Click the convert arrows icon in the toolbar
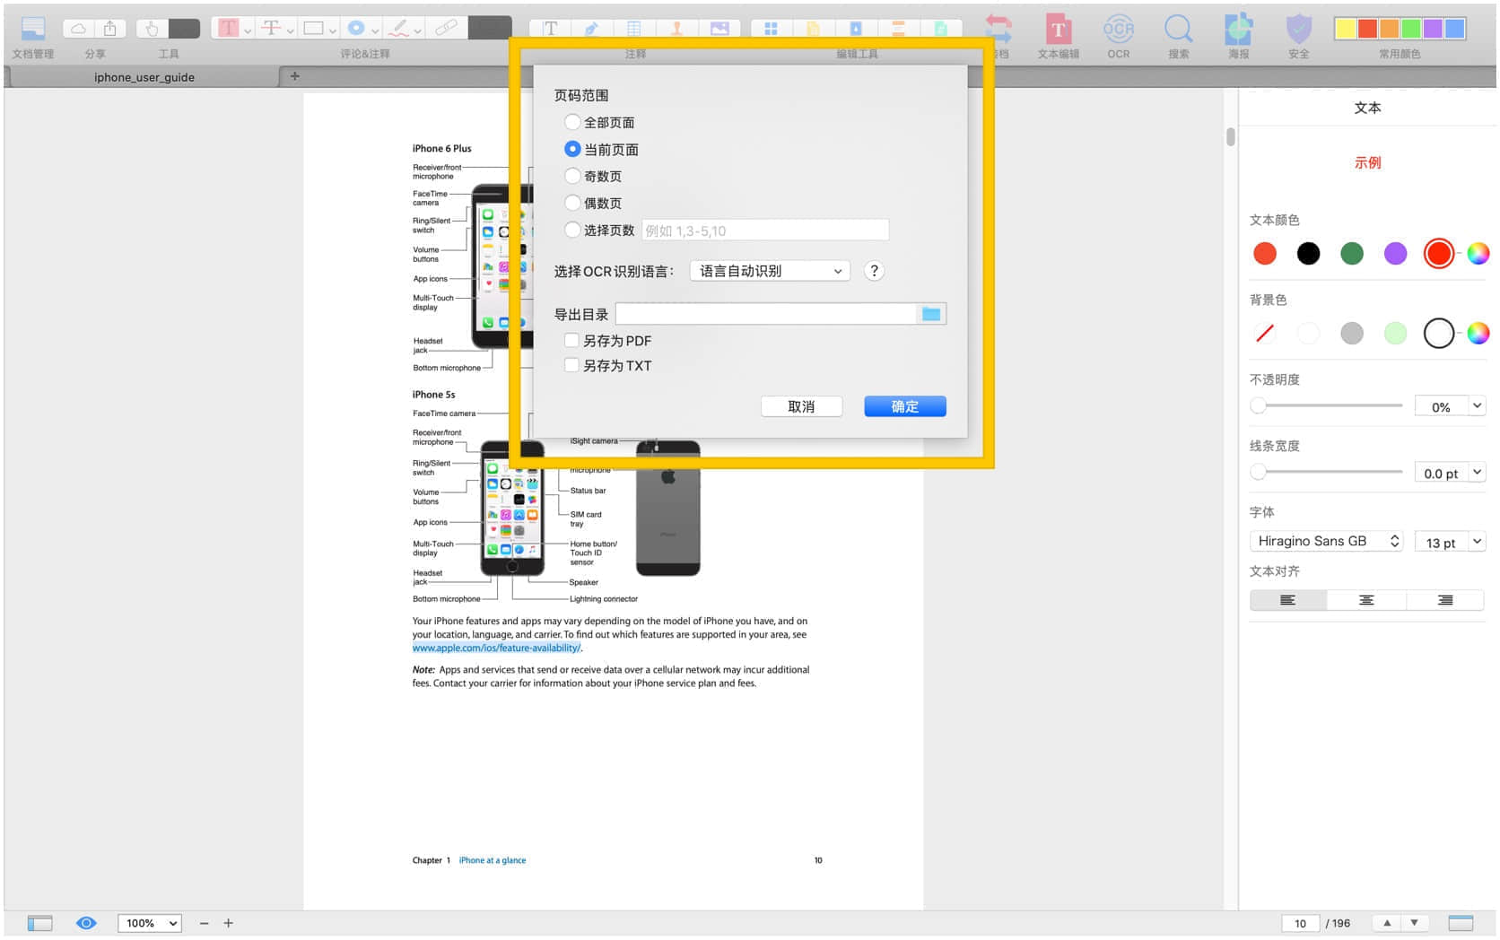Screen dimensions: 1500x940 tap(999, 30)
